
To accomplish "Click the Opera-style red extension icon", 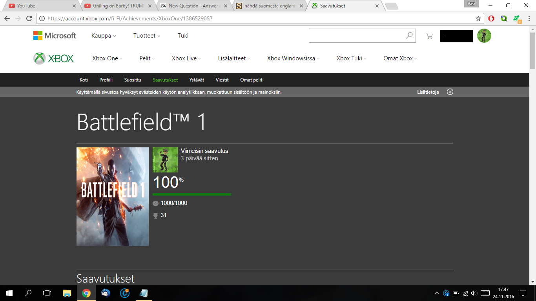I will pos(491,18).
